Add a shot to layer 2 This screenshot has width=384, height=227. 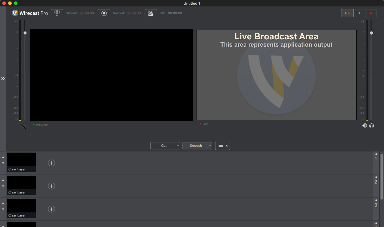[51, 186]
